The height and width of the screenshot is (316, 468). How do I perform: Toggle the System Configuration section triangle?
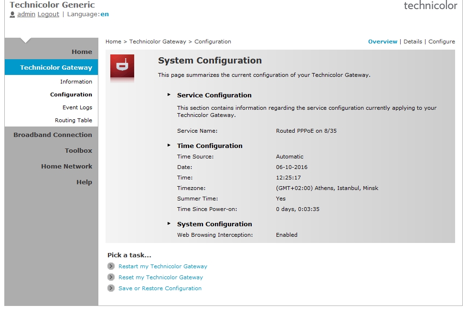tap(169, 223)
